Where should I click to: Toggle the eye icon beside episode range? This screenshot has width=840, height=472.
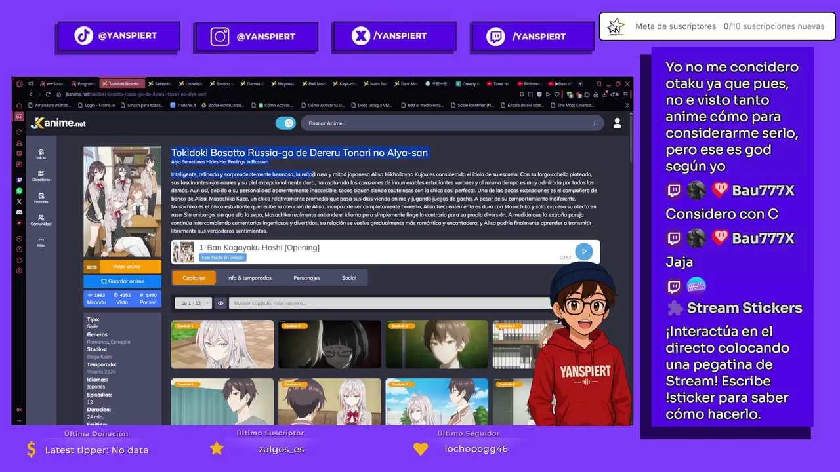220,303
